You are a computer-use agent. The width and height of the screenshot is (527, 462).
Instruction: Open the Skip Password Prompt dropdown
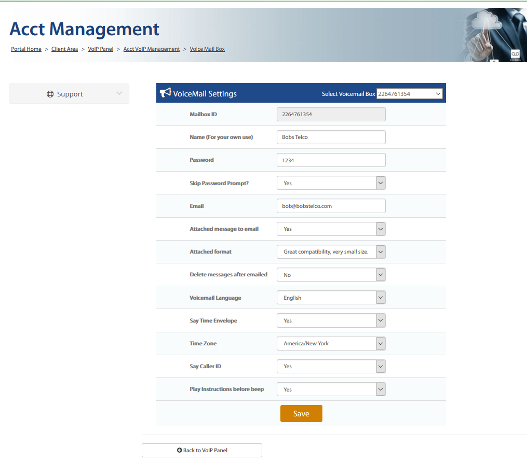tap(331, 183)
